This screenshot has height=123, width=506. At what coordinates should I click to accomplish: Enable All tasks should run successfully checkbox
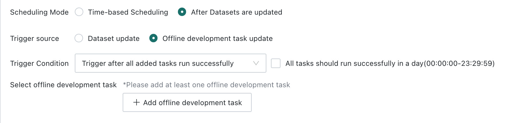tap(276, 63)
